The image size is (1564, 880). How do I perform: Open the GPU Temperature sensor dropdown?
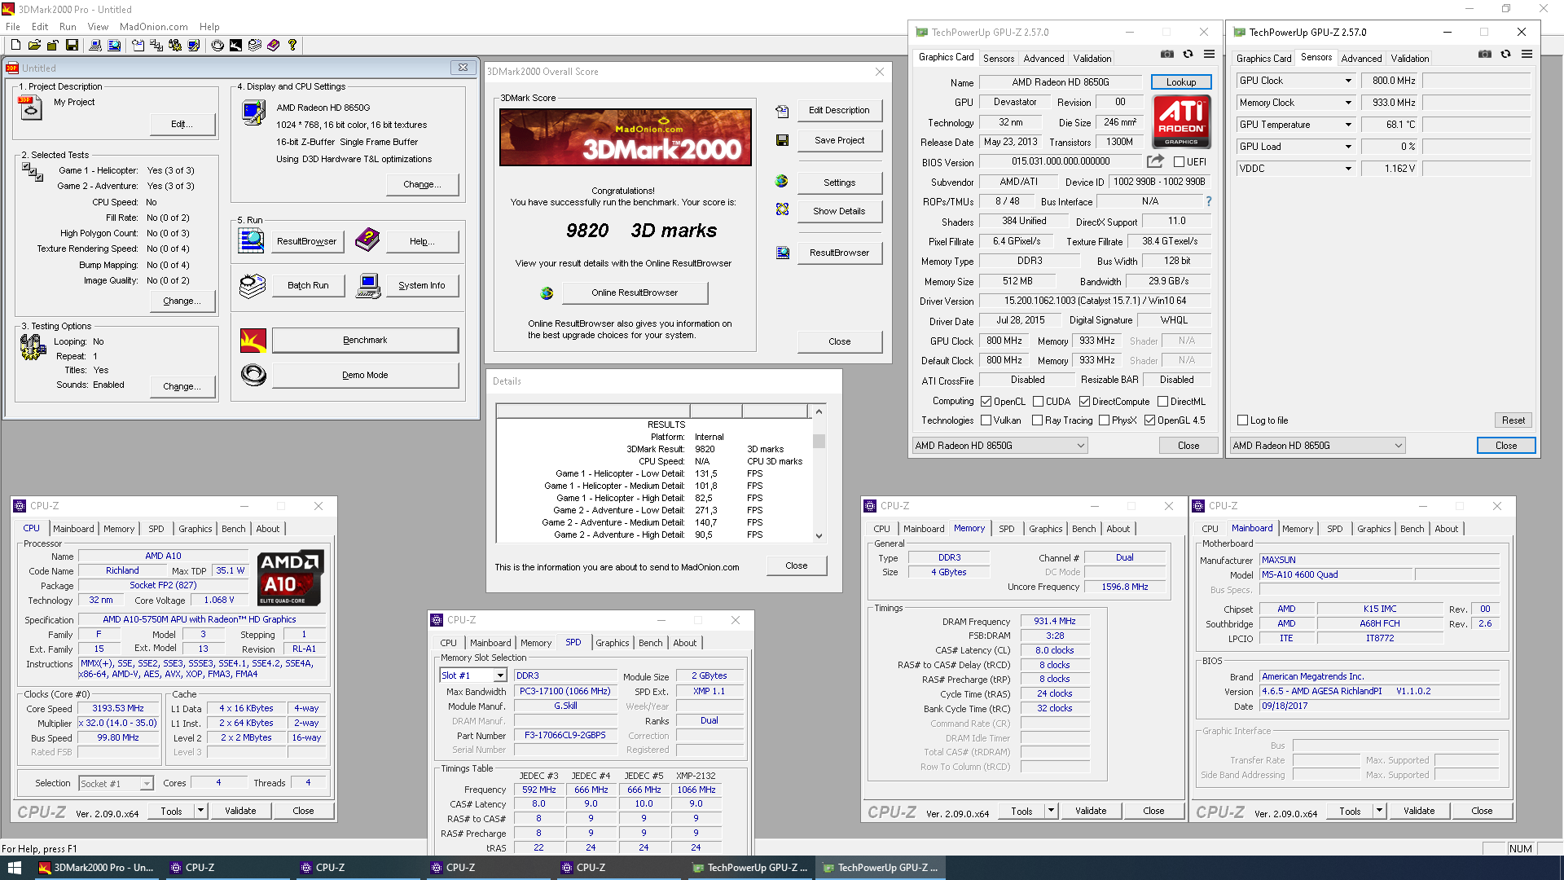(x=1348, y=125)
